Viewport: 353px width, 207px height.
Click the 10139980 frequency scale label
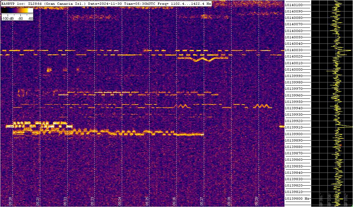tap(294, 82)
